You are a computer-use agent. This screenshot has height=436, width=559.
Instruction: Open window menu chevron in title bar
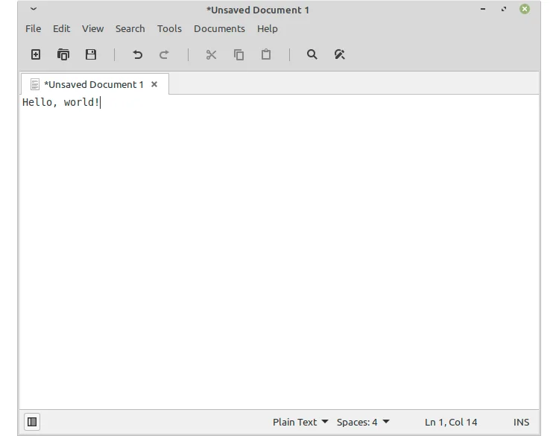(34, 9)
